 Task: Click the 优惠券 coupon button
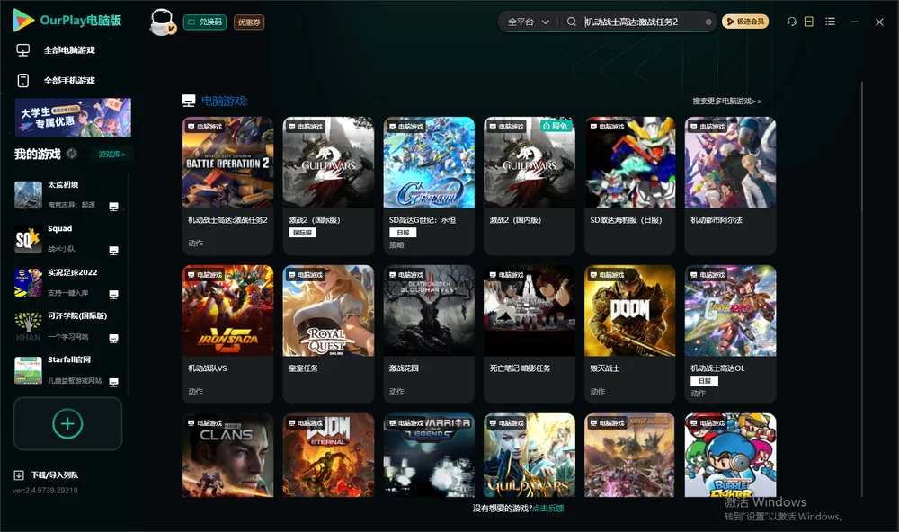(x=249, y=22)
